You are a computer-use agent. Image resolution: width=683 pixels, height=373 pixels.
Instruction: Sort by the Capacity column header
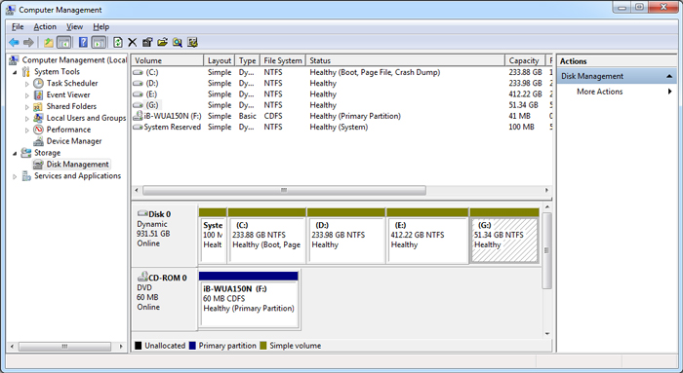coord(525,60)
